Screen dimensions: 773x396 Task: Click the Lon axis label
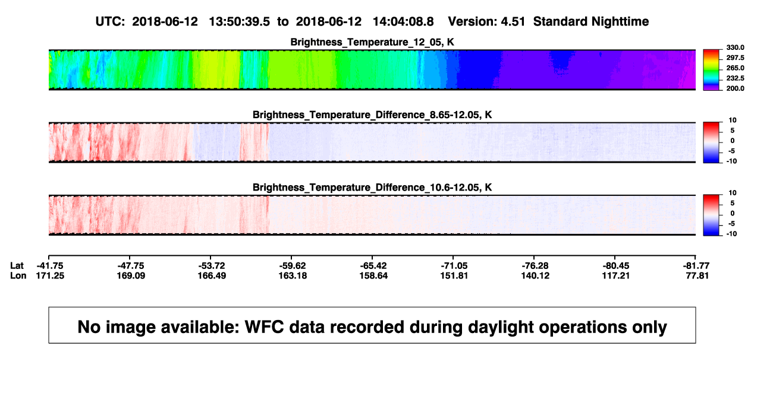[x=17, y=275]
